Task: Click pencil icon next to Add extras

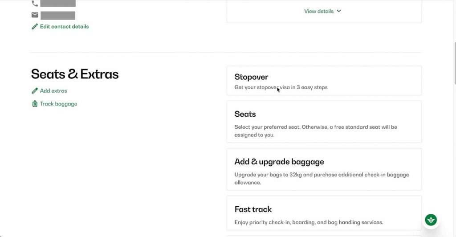Action: (x=35, y=91)
